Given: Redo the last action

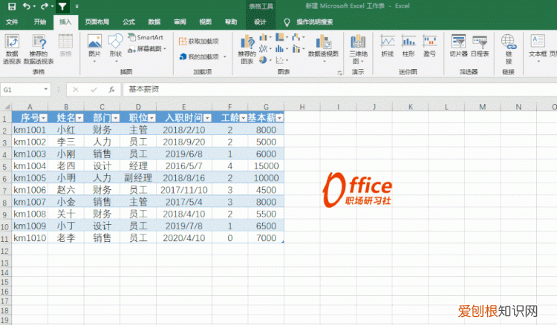Looking at the screenshot, I should click(x=45, y=6).
